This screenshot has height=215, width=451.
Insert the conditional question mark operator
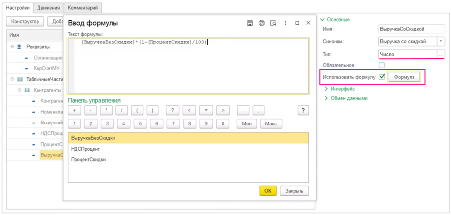coord(173,110)
